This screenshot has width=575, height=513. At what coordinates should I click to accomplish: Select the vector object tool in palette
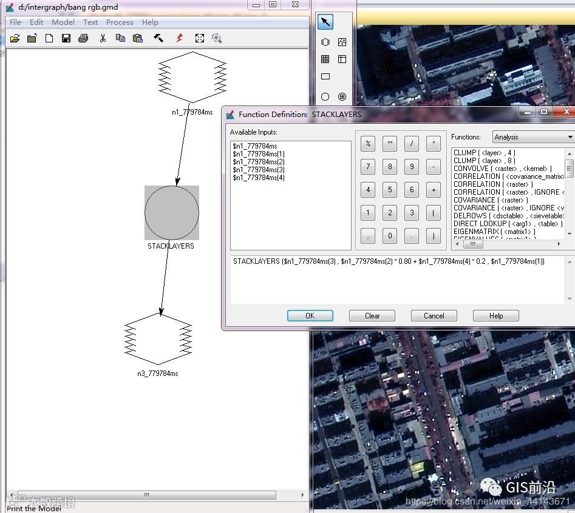(342, 42)
